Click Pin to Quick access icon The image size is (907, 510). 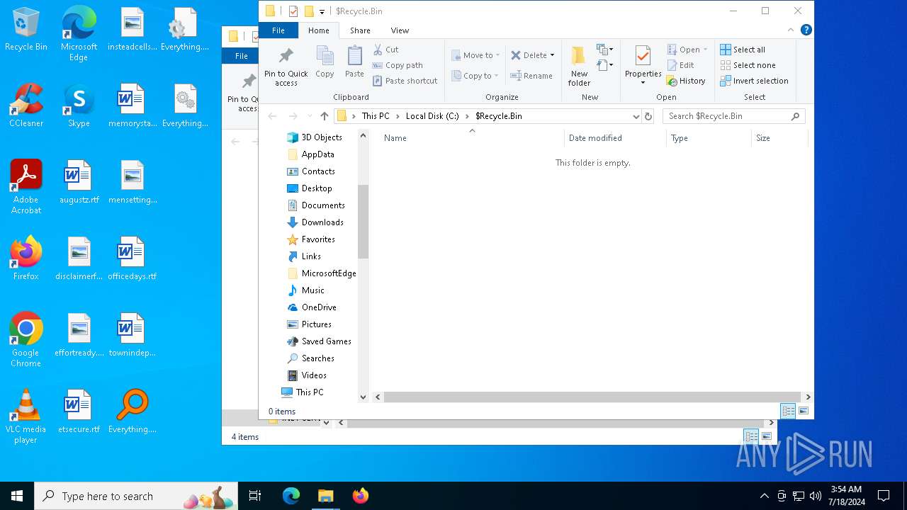point(286,67)
